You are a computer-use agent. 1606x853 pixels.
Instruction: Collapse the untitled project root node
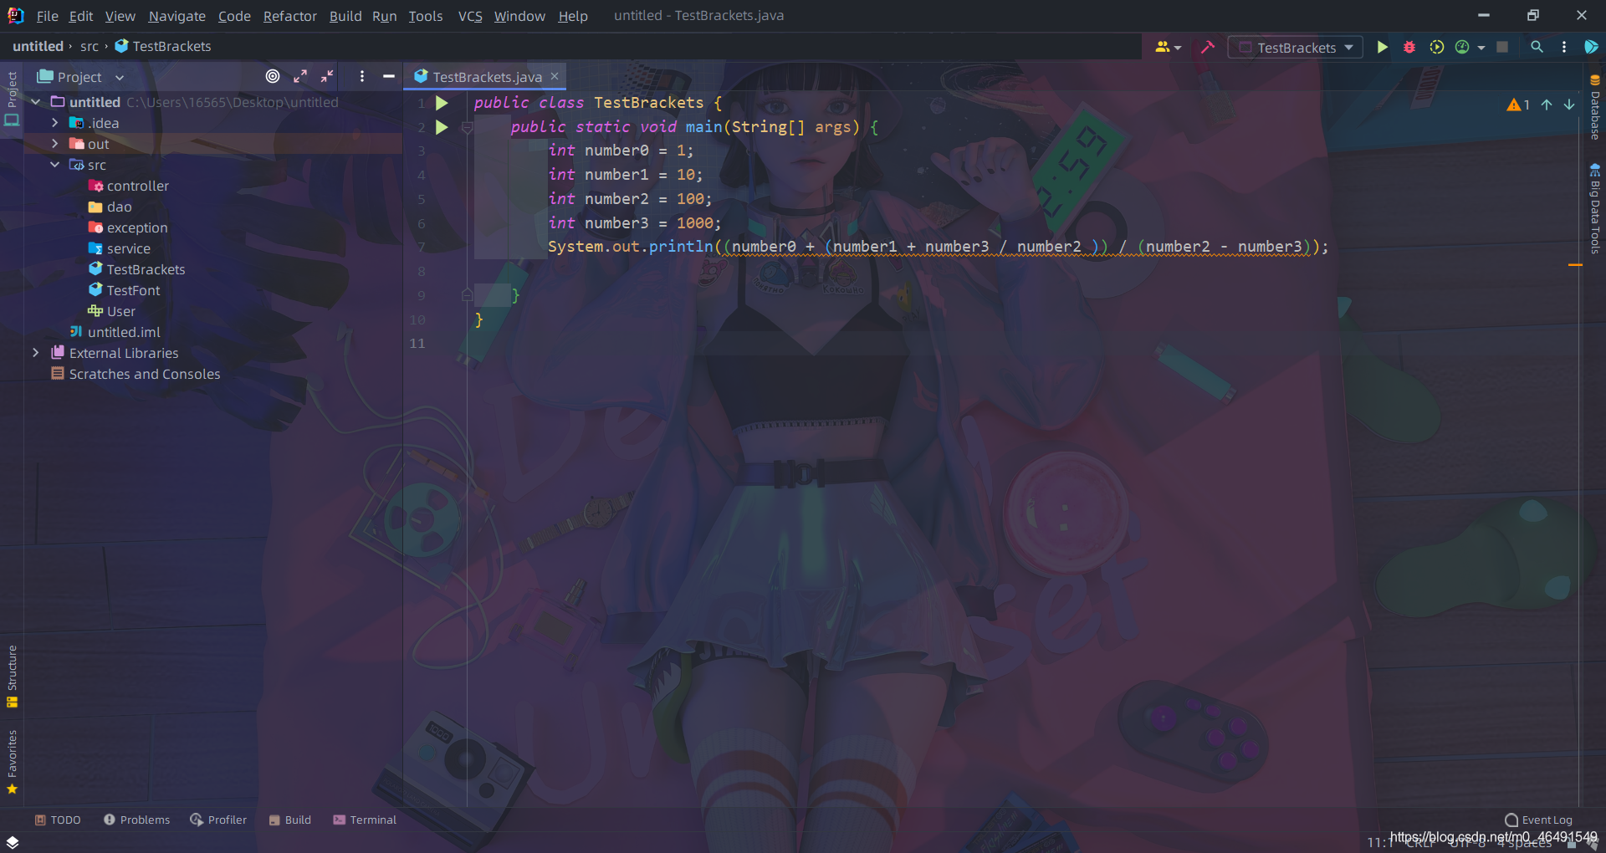click(x=36, y=102)
